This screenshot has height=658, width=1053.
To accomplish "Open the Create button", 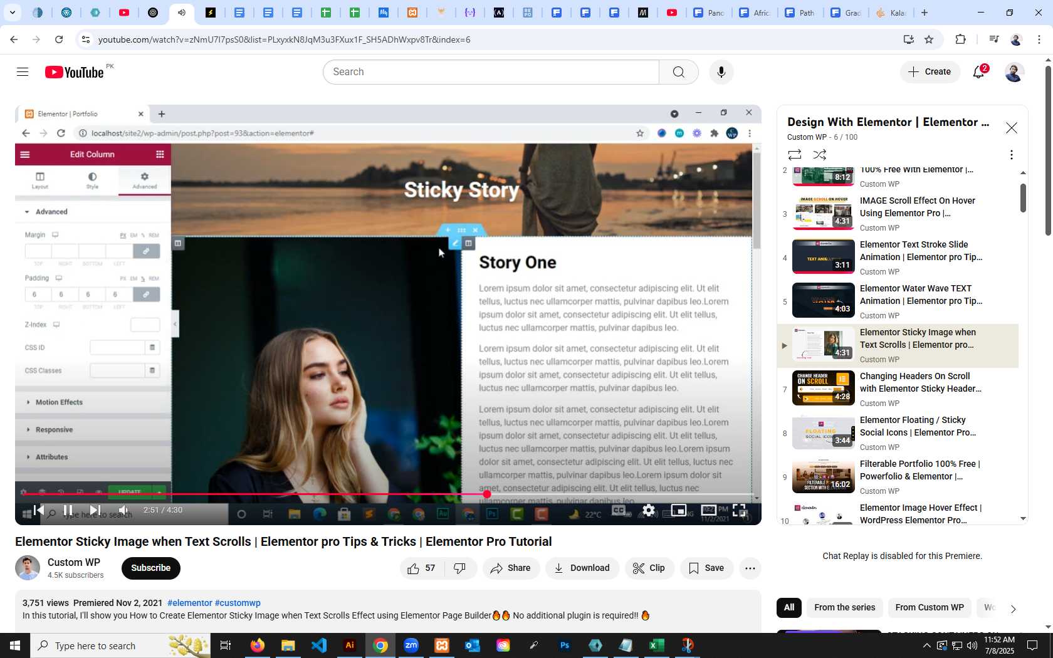I will pos(930,72).
